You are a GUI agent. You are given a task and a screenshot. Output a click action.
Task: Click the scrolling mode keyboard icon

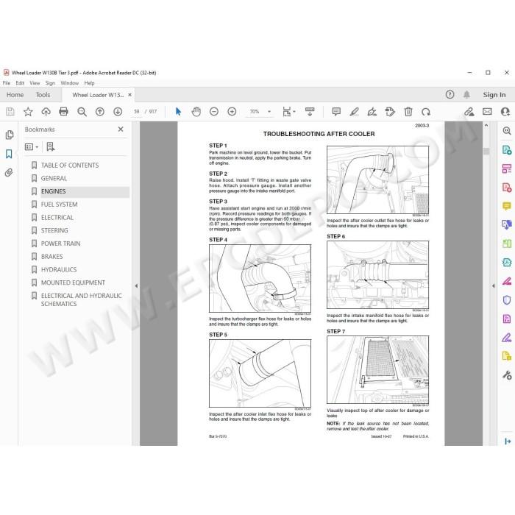310,112
